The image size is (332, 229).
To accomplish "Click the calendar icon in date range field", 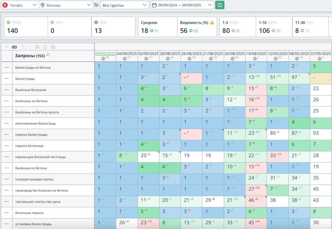I will click(x=154, y=5).
